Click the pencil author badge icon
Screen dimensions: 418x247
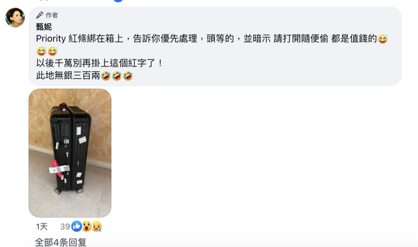[x=40, y=15]
